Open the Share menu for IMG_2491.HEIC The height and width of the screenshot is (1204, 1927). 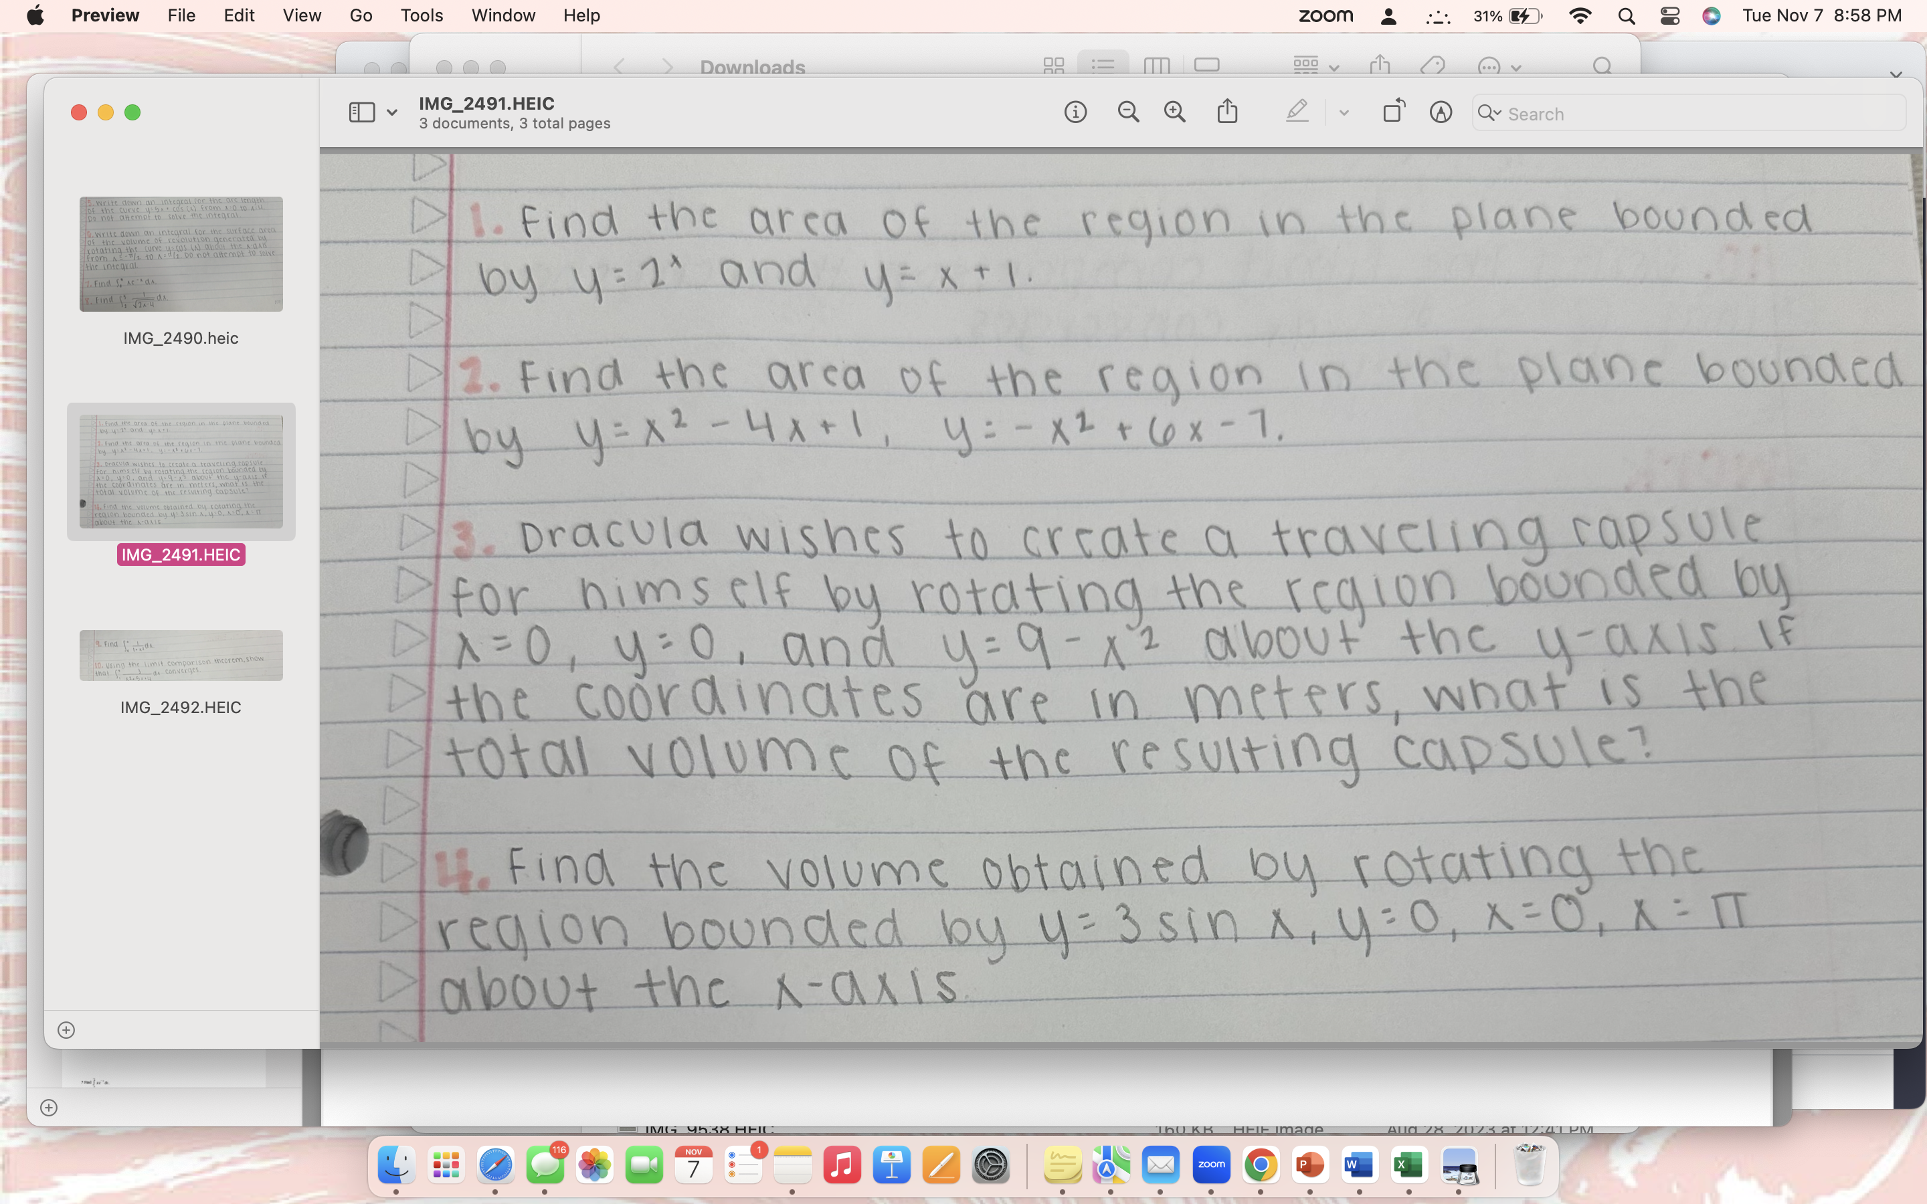1227,112
